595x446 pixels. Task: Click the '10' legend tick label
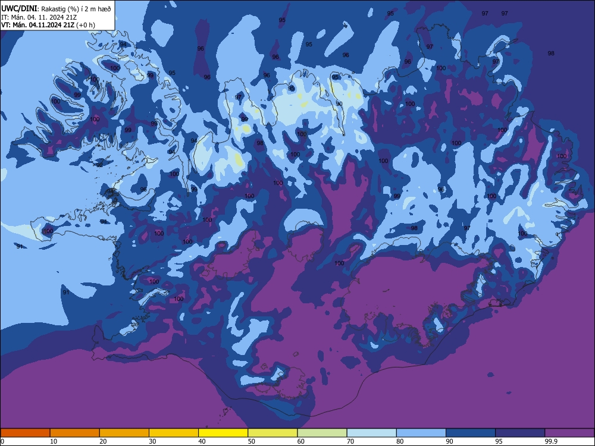click(54, 441)
